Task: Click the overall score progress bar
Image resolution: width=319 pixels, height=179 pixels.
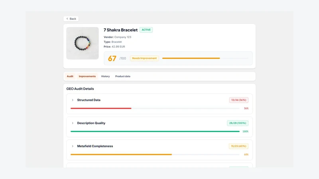Action: point(205,58)
